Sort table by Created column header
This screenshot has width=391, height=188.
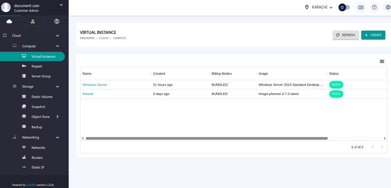[159, 74]
